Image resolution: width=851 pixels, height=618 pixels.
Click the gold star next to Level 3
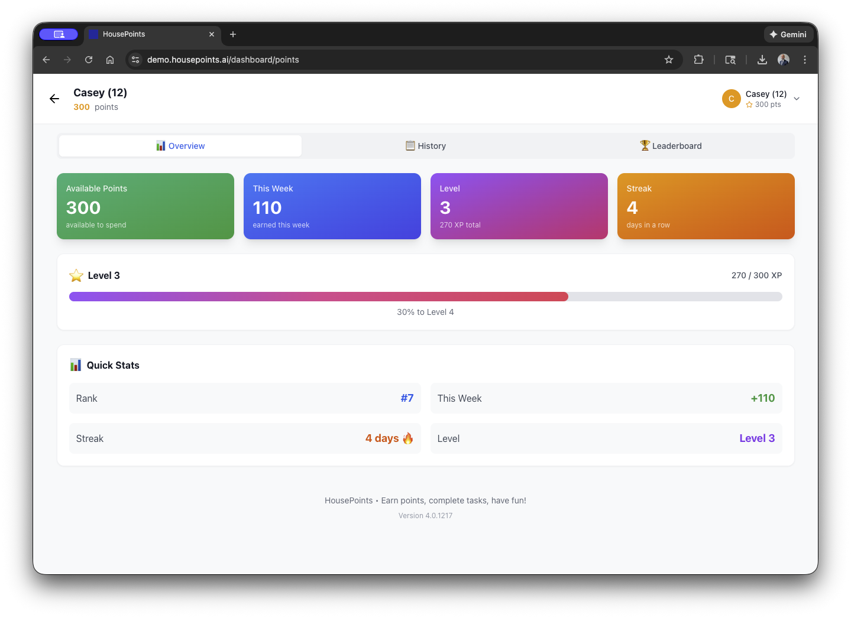click(76, 275)
